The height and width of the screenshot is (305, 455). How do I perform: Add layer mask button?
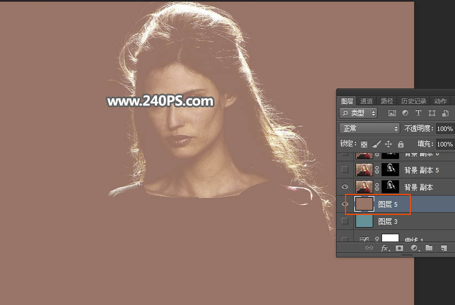[400, 248]
